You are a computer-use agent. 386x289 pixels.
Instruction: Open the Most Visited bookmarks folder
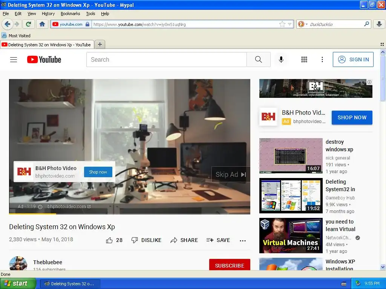tap(16, 36)
